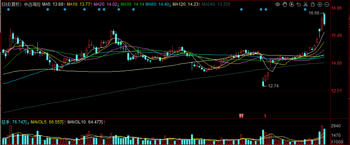This screenshot has height=145, width=350.
Task: Click the 14.00 price axis value
Action: pos(337,63)
